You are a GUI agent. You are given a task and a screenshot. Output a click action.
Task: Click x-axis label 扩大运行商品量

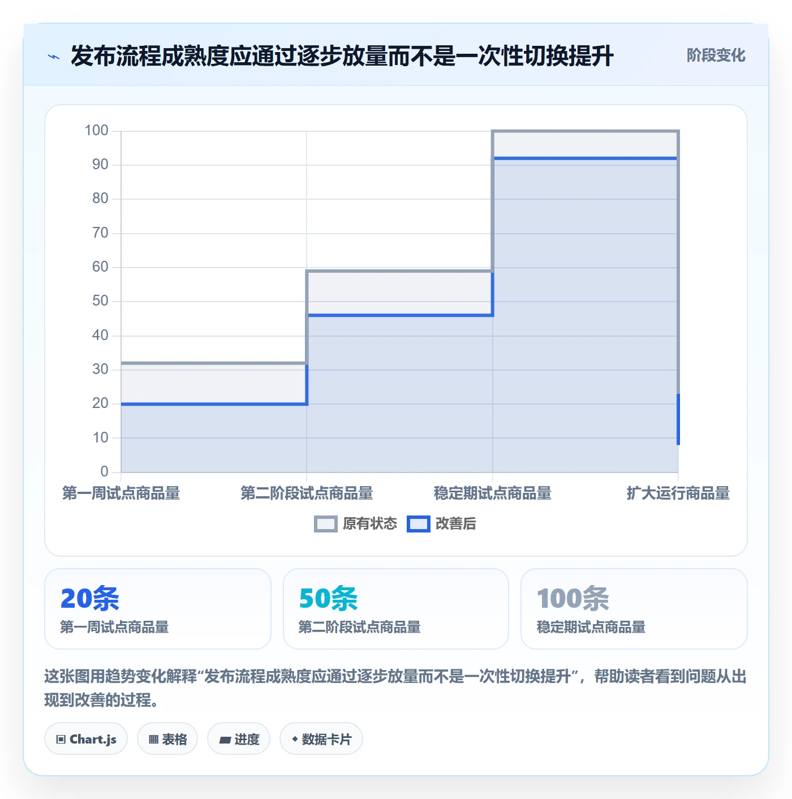click(x=678, y=493)
